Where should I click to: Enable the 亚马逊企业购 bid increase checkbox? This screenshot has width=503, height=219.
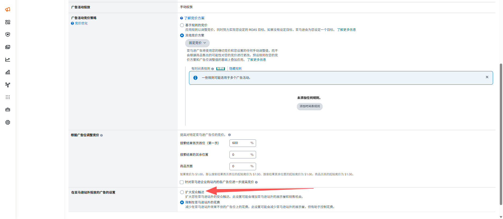click(x=182, y=182)
